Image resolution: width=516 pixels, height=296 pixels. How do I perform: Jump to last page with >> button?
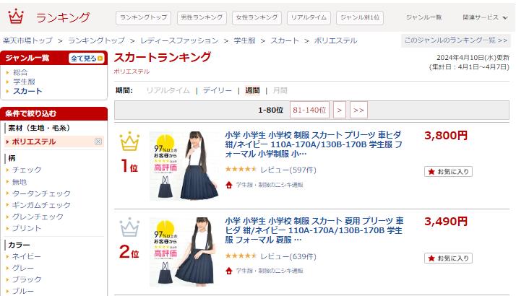[x=358, y=110]
